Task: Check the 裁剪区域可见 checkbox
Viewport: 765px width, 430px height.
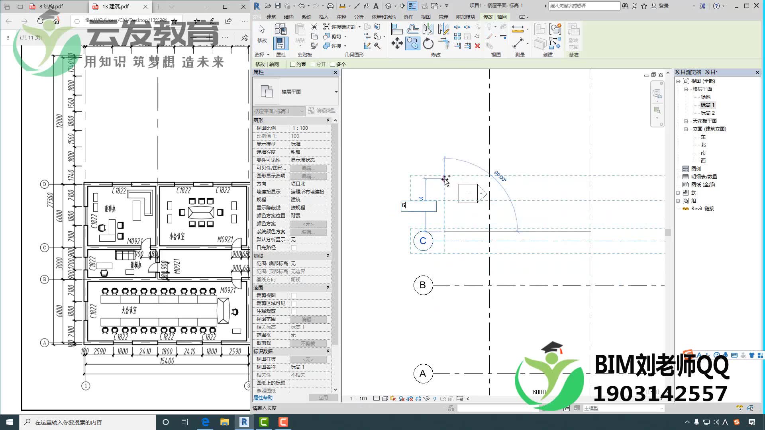Action: [294, 303]
